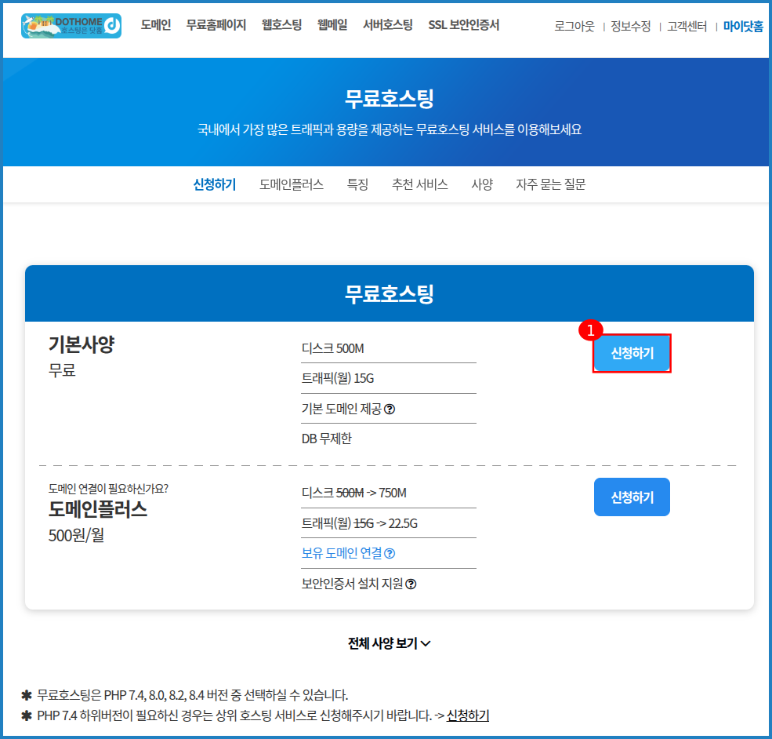Click the red number 1 badge
Screen dimensions: 772x739
[590, 331]
